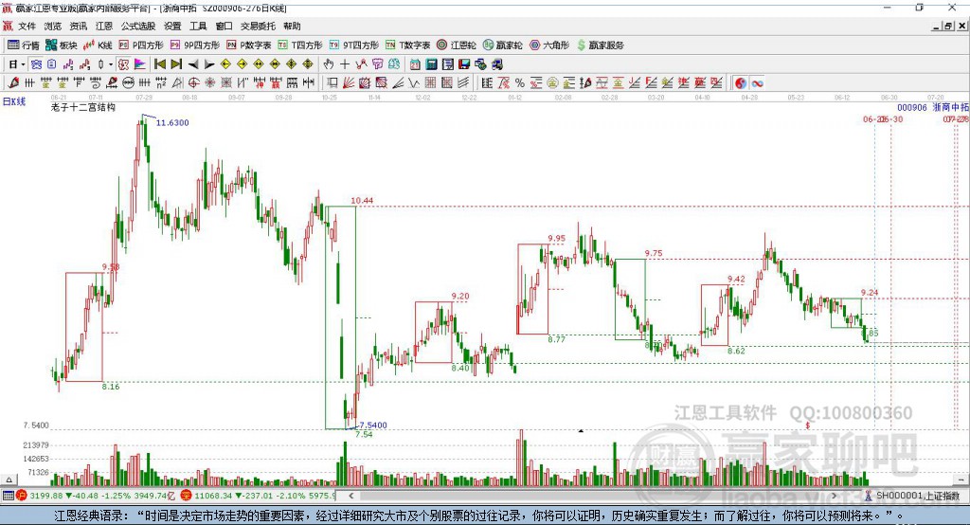
Task: Open the 六角形 tool
Action: click(x=549, y=45)
